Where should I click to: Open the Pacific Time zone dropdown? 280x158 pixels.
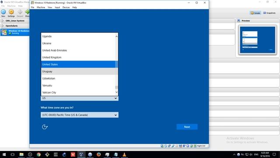pyautogui.click(x=80, y=115)
